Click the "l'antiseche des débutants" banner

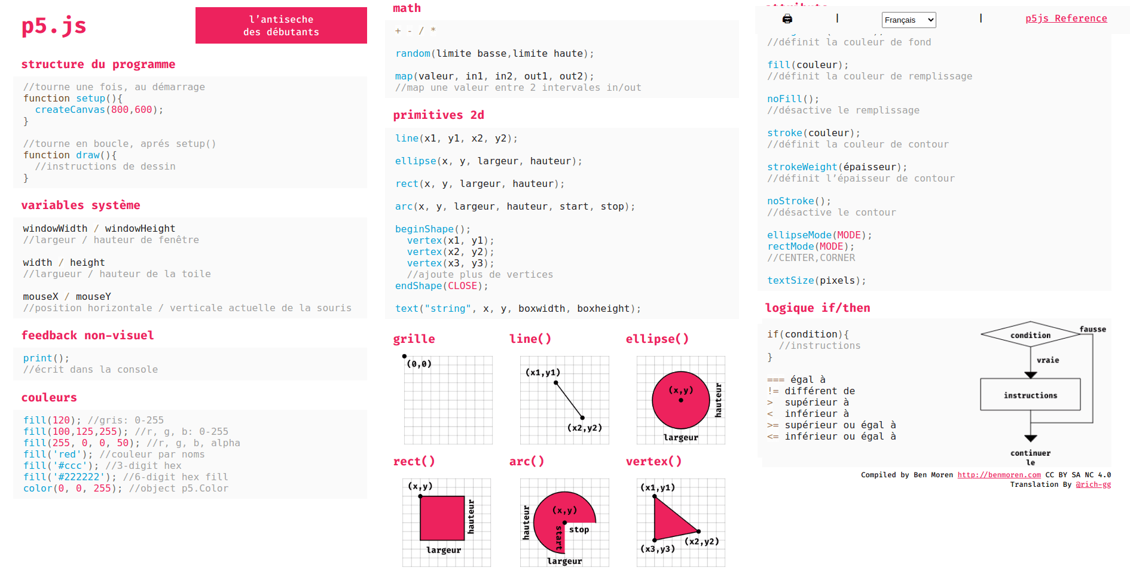(281, 26)
